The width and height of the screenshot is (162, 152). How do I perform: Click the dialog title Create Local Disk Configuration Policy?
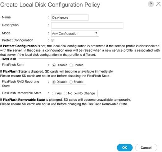point(50,5)
